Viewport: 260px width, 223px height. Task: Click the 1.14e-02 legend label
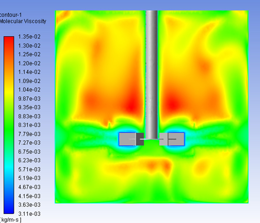tap(29, 72)
